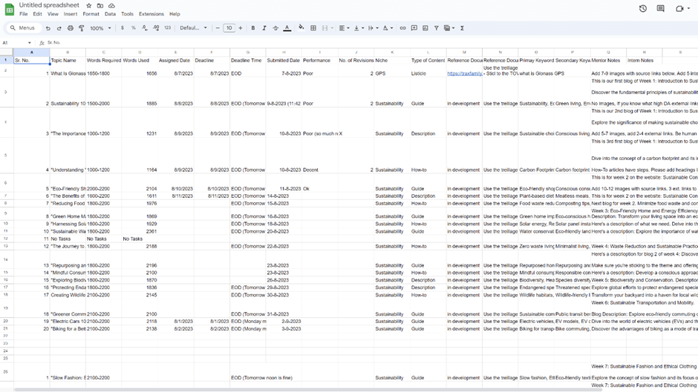Open the text color picker
Screen dimensions: 698x392
[x=287, y=28]
